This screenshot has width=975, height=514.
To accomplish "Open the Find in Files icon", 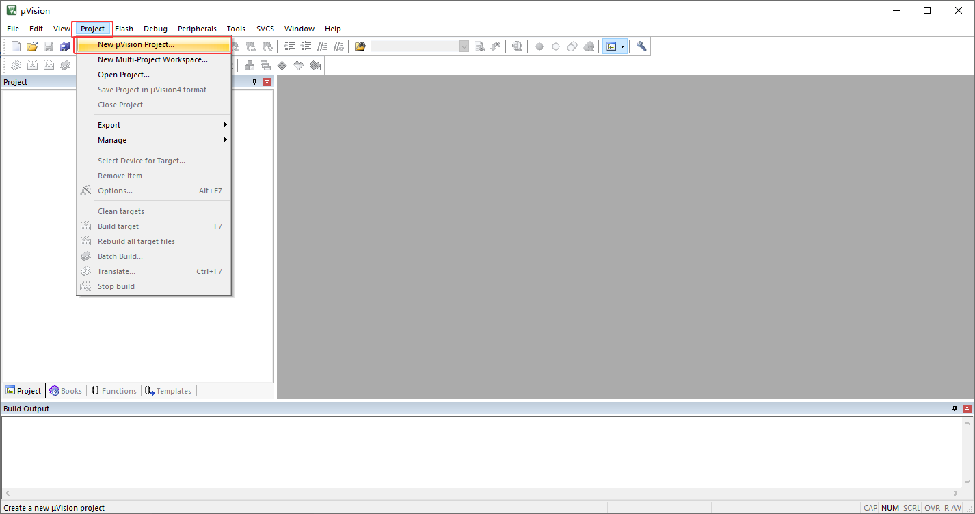I will 360,46.
